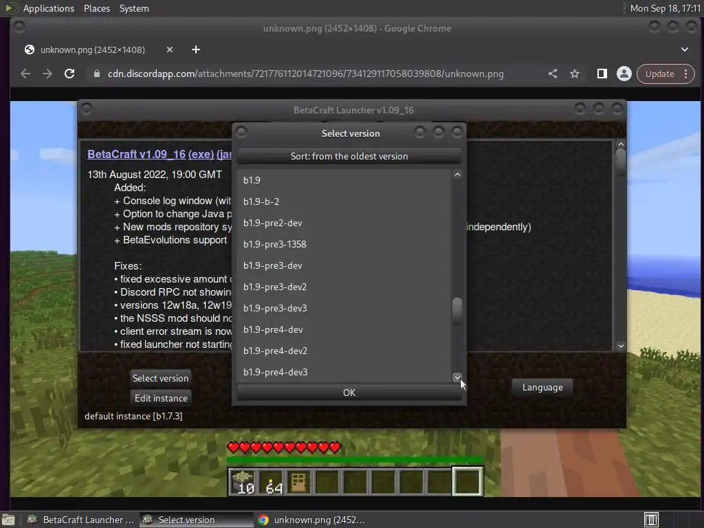Viewport: 704px width, 528px height.
Task: Click version list scroll down arrow
Action: click(457, 377)
